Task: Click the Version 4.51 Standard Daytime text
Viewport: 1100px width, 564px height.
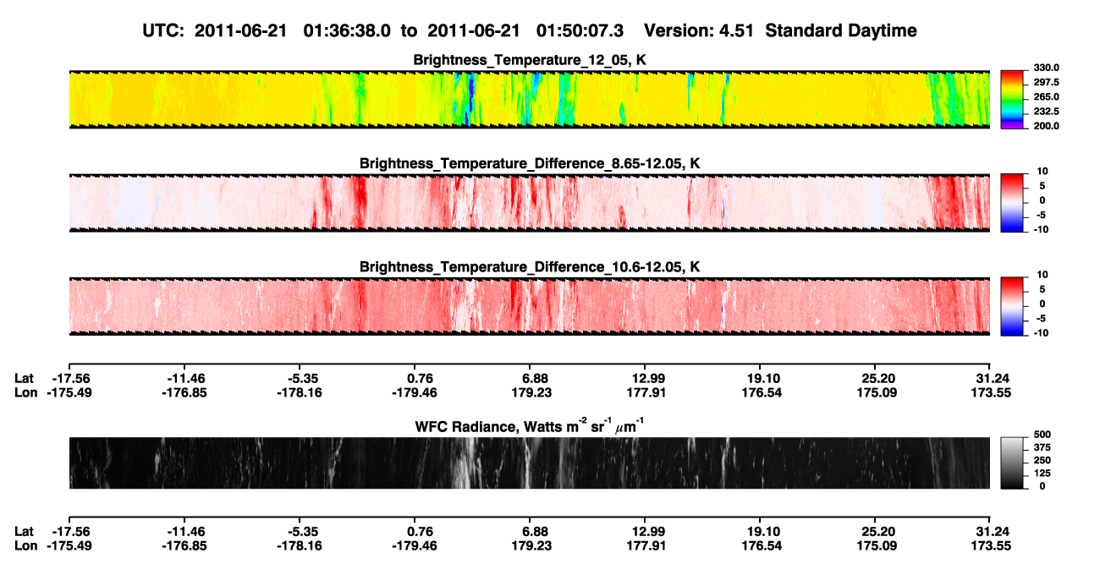Action: point(780,30)
